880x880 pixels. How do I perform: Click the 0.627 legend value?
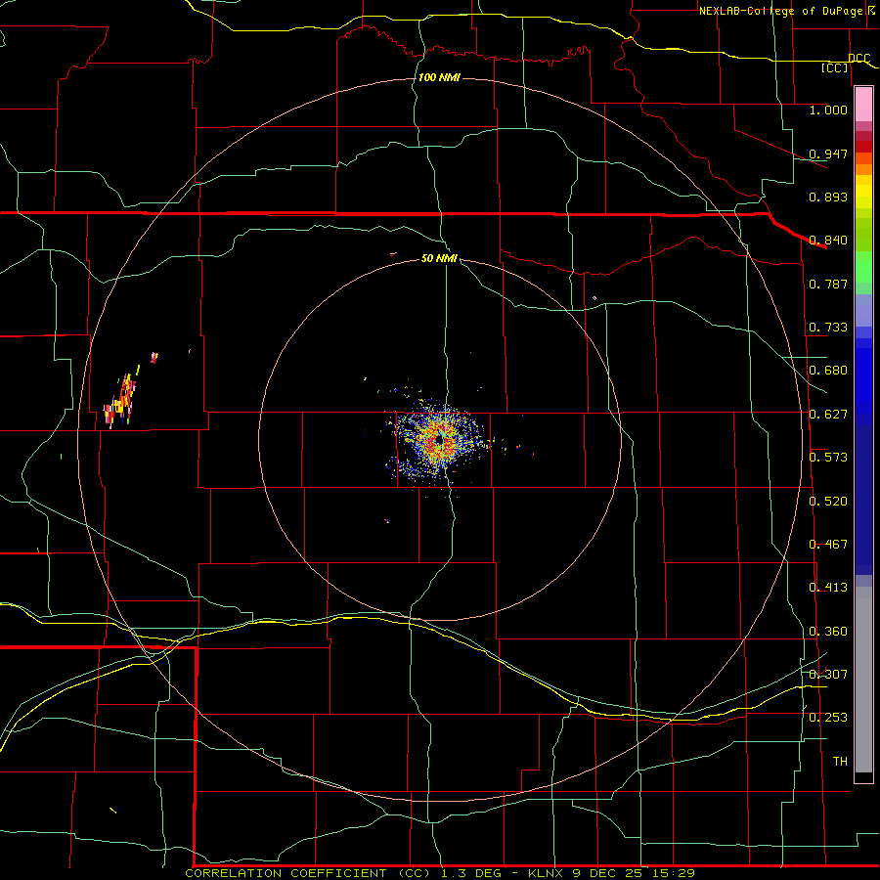[828, 415]
